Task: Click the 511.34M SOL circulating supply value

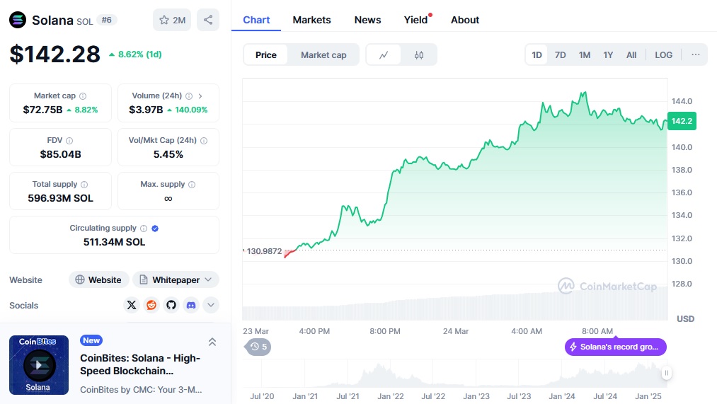Action: 115,242
